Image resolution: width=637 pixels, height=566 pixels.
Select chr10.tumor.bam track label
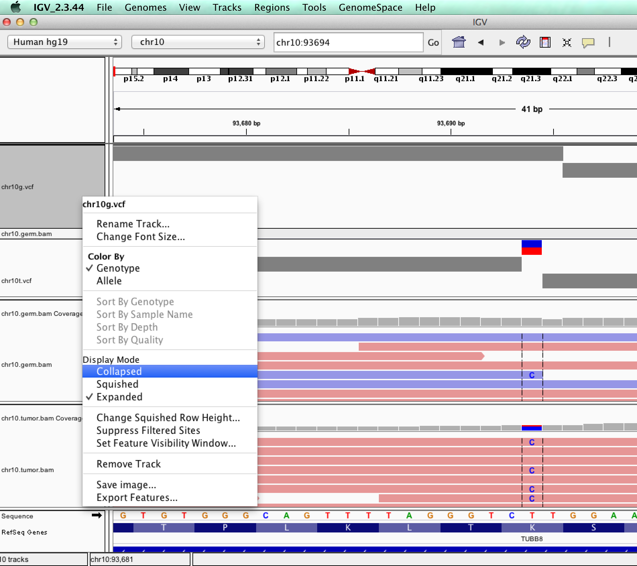coord(27,470)
